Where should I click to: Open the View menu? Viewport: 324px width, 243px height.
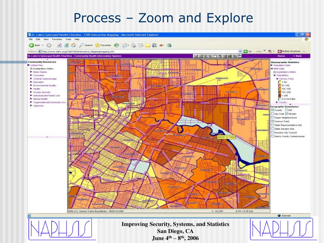pos(46,39)
